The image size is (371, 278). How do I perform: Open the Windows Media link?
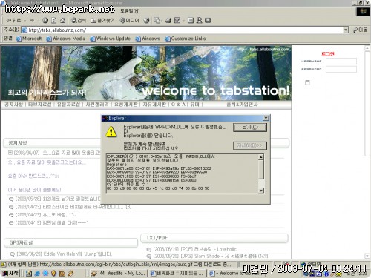pyautogui.click(x=66, y=39)
